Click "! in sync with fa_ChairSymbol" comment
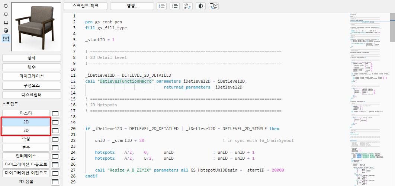395x186 pixels. click(258, 140)
